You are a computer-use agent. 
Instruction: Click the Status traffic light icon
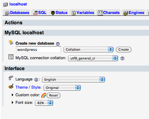(53, 13)
